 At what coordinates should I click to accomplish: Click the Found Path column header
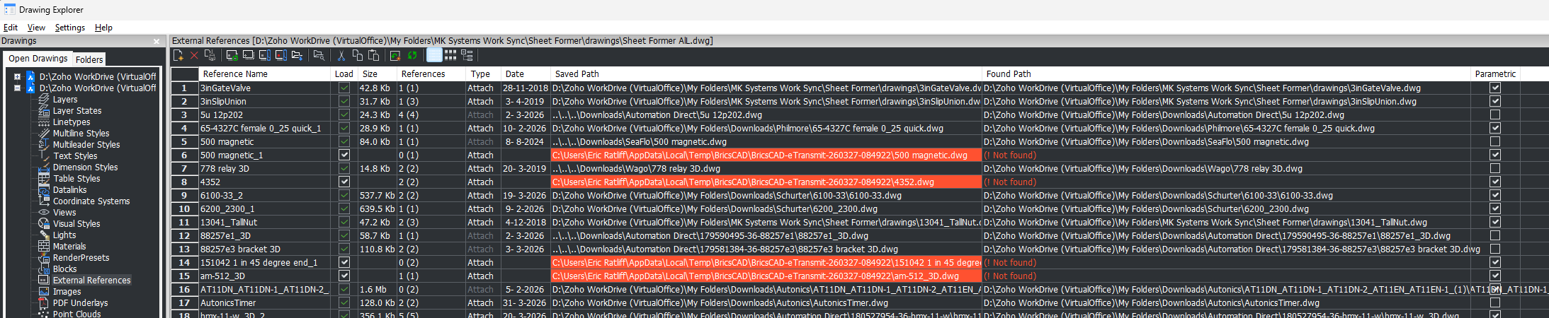click(1008, 74)
